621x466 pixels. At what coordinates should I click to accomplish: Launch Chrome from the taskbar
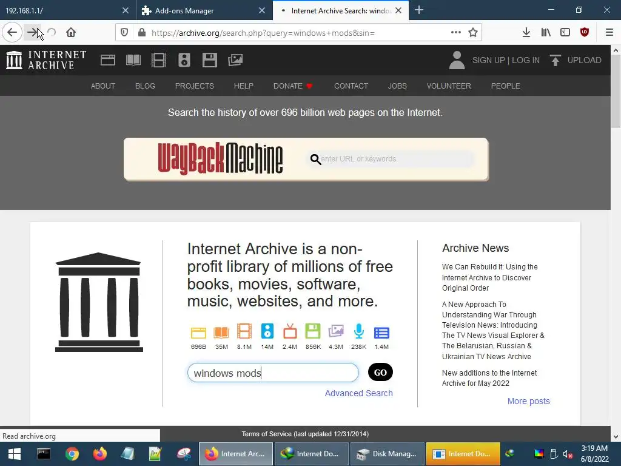tap(72, 454)
